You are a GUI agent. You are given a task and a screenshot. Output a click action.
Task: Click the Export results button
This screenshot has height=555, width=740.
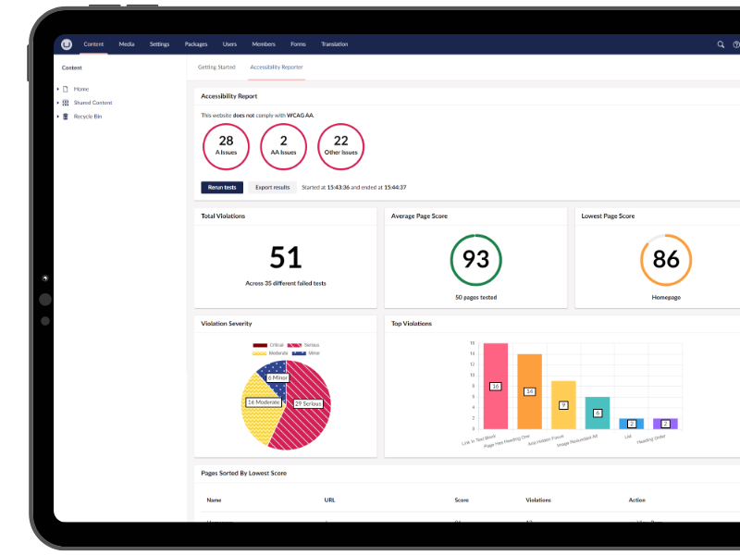[x=272, y=187]
